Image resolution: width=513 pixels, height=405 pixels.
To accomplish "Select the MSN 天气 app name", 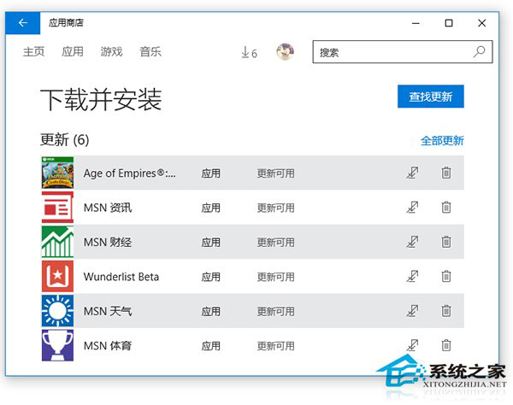I will pos(108,311).
